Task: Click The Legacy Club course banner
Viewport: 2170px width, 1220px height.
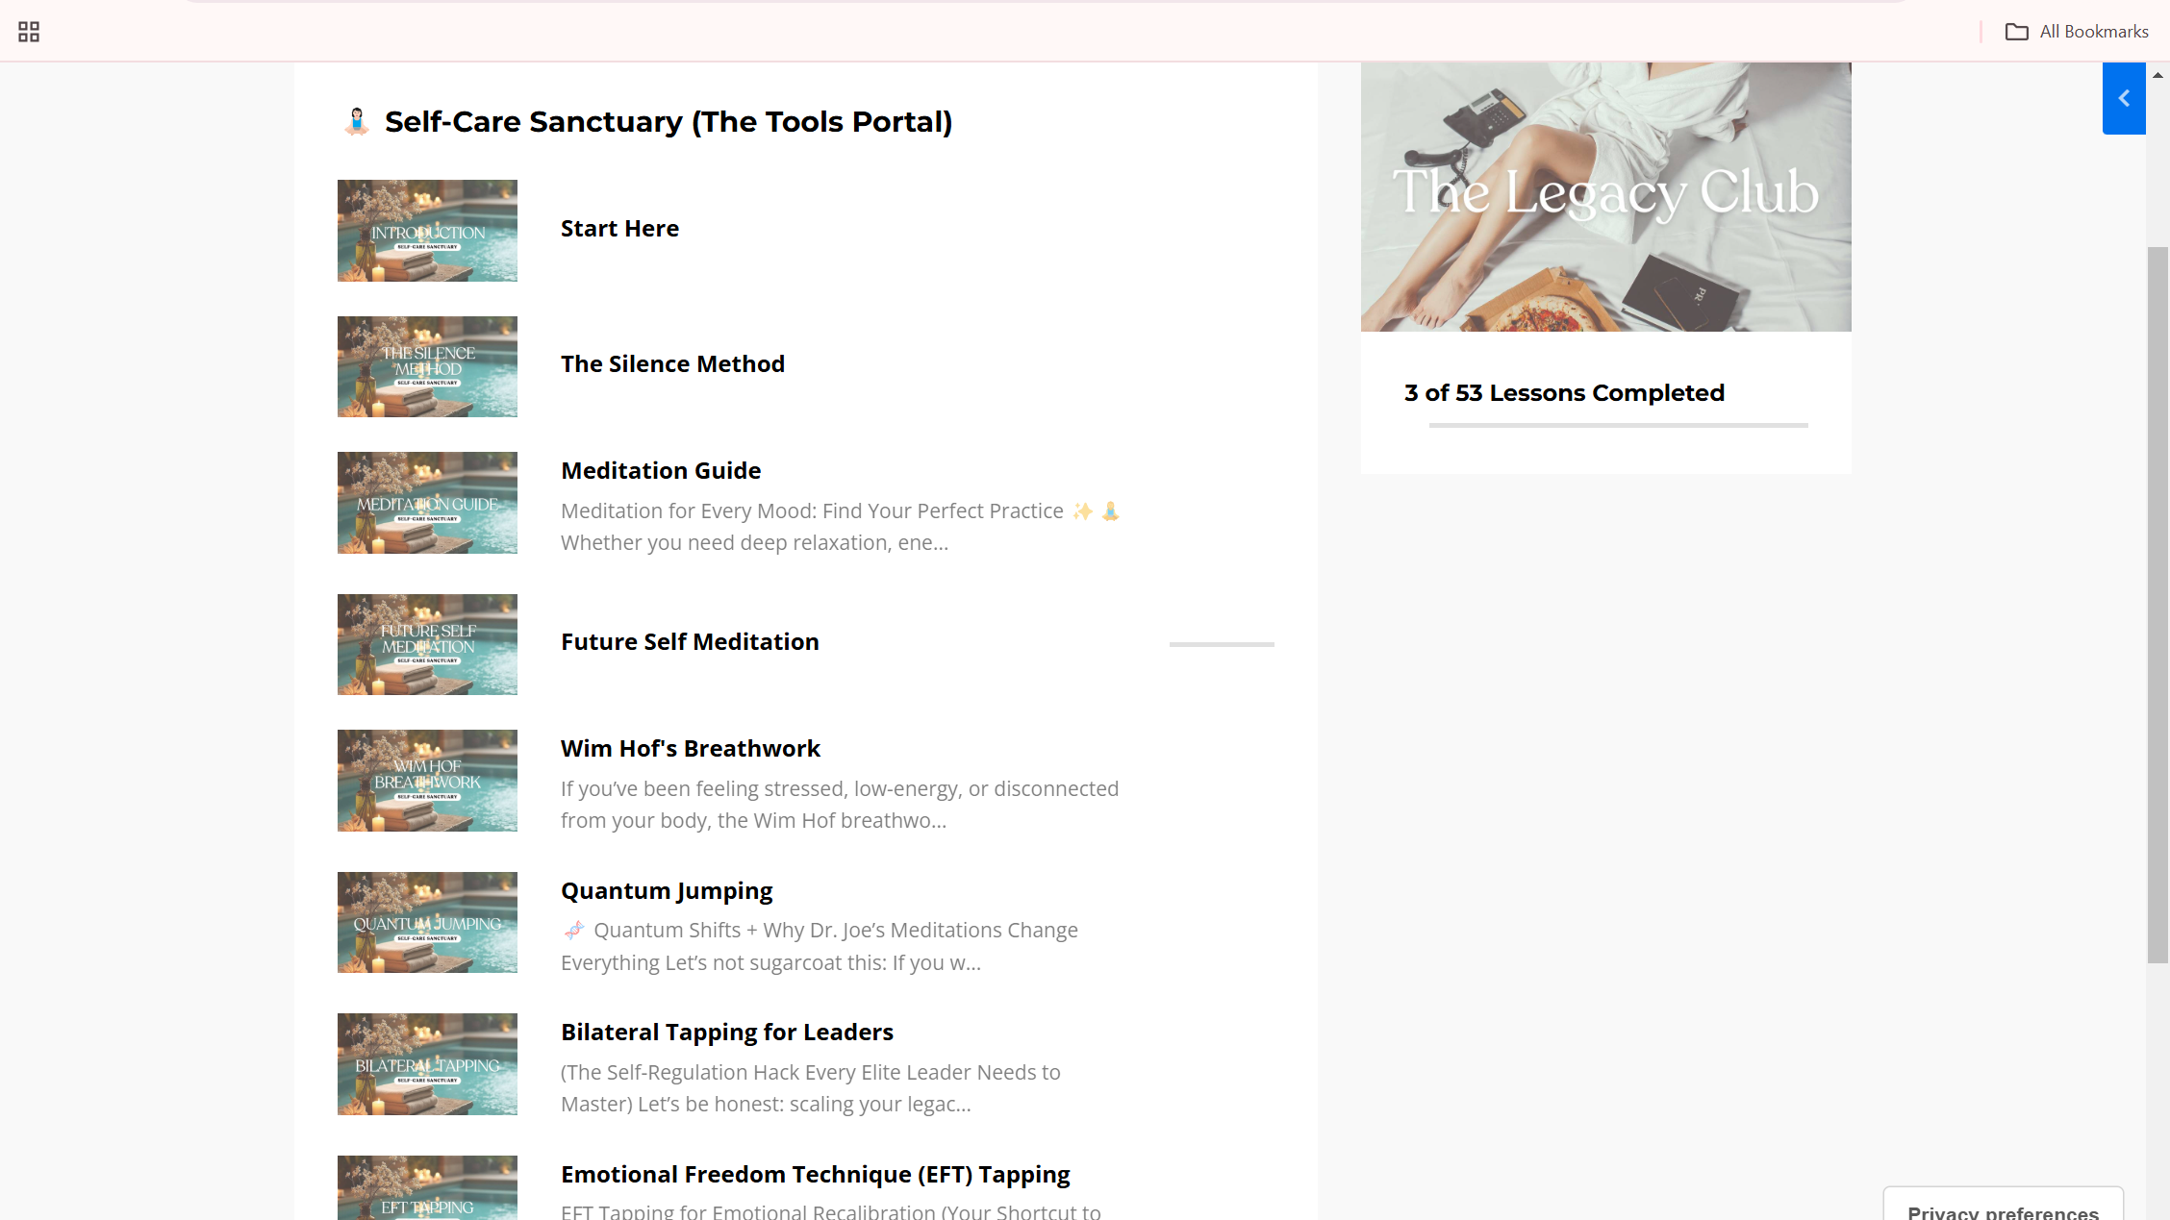Action: pos(1605,197)
